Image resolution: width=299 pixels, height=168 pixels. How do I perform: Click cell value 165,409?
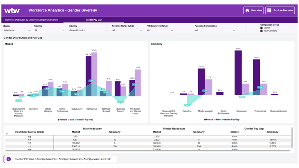(157, 146)
